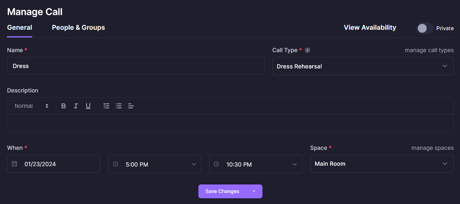Click the Call Type info icon

(308, 50)
